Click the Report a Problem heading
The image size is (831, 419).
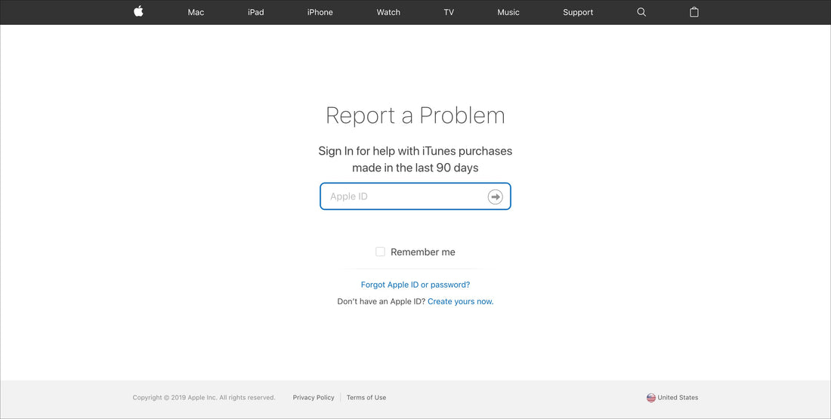(415, 116)
